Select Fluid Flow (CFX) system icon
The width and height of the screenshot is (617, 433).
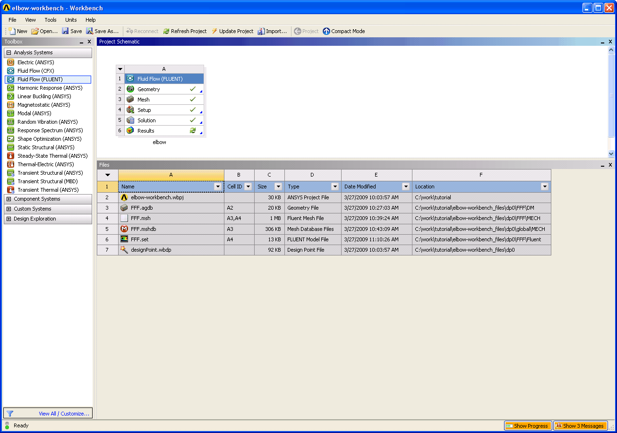pos(11,71)
